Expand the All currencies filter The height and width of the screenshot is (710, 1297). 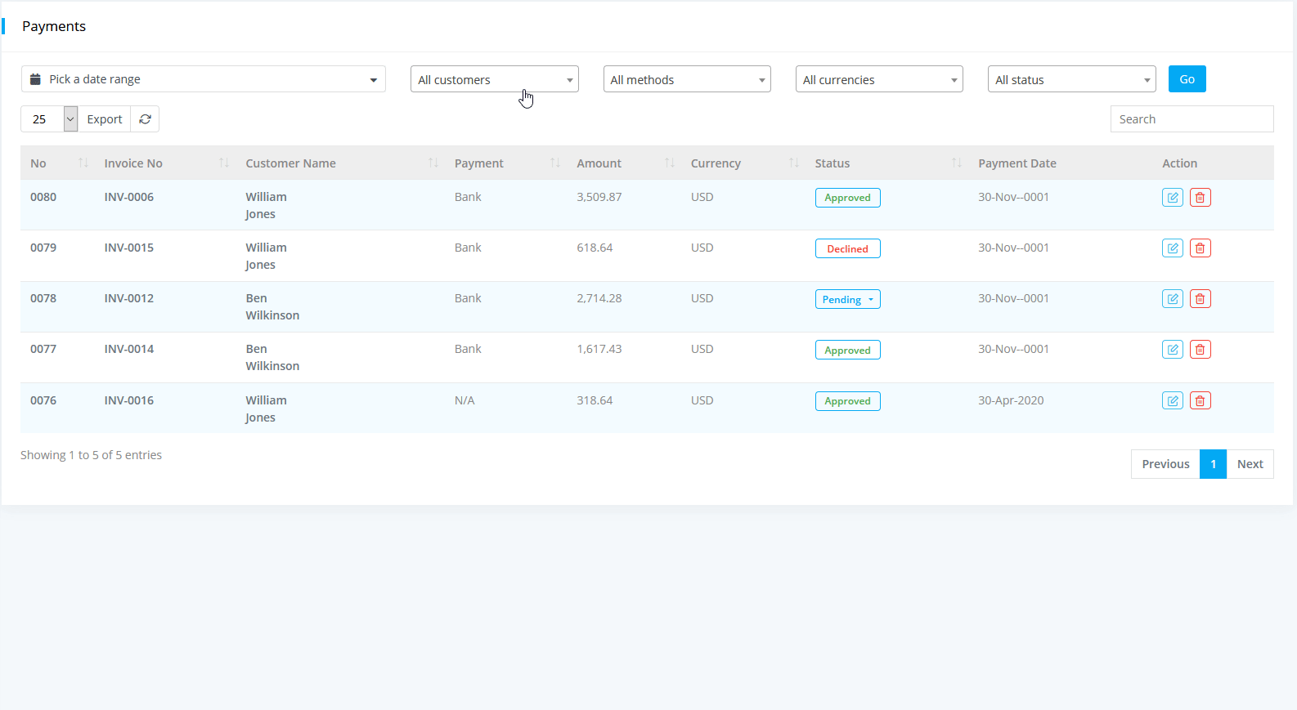[x=878, y=79]
